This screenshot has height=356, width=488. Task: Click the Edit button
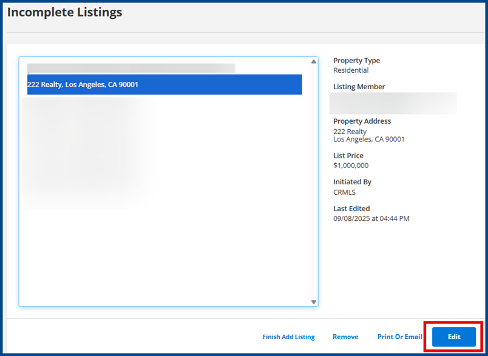(453, 337)
